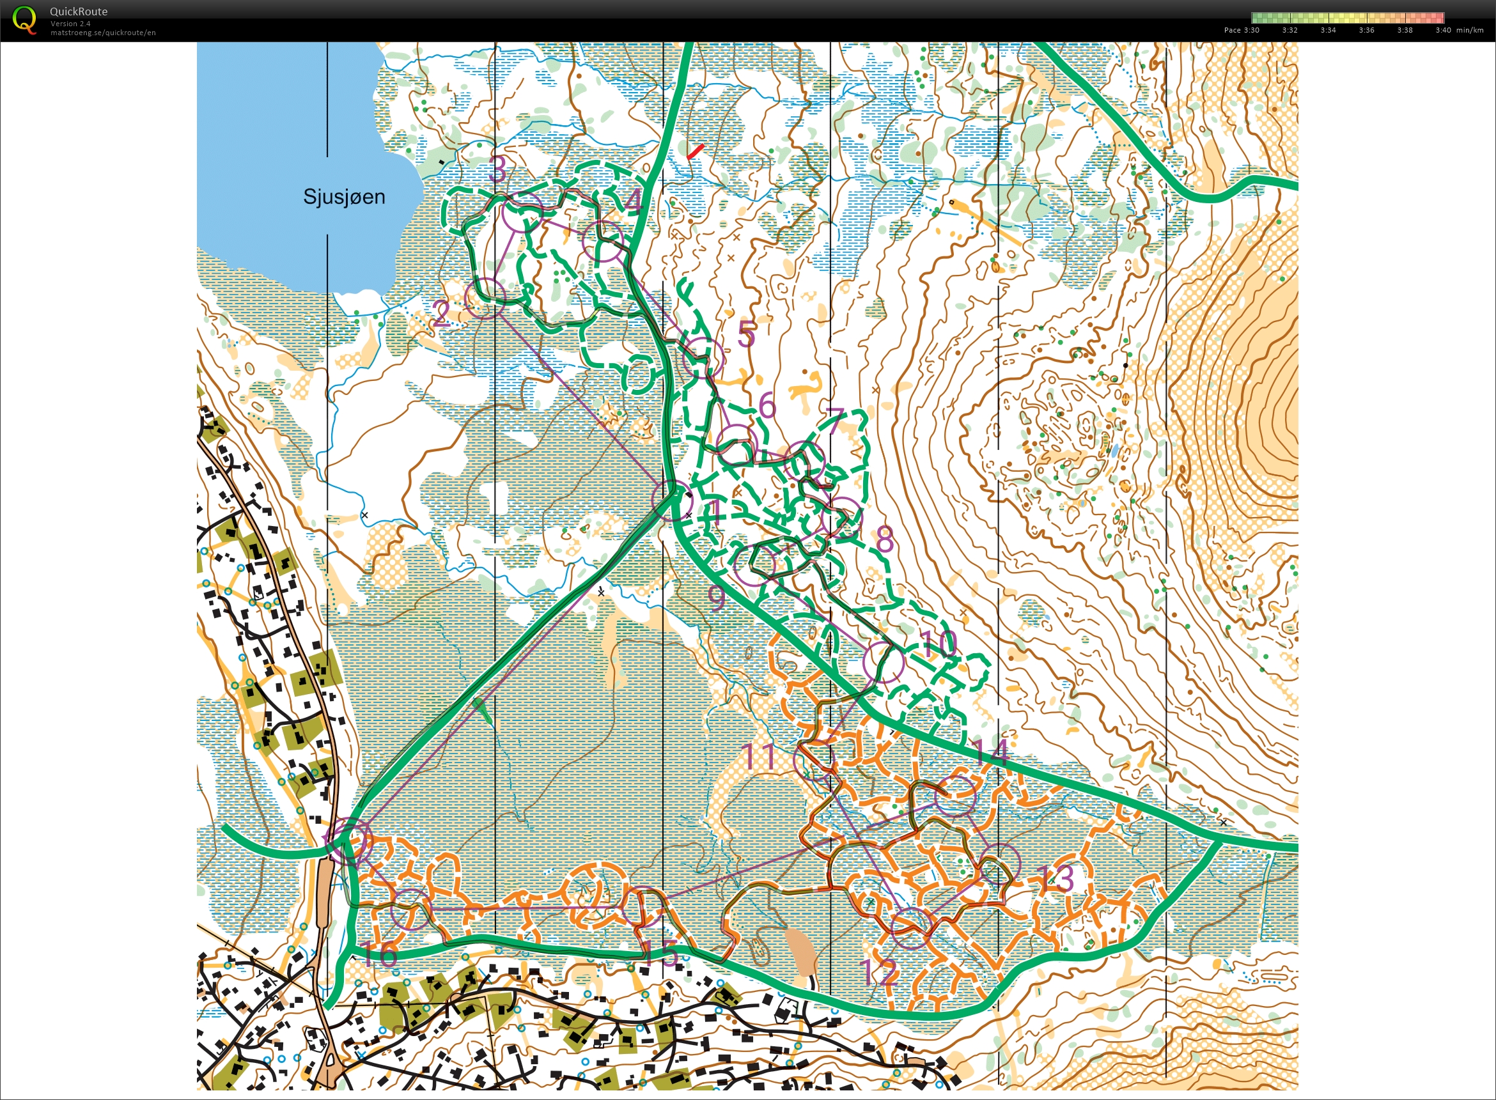This screenshot has width=1496, height=1100.
Task: Select control circle 16 on the map
Action: (410, 909)
